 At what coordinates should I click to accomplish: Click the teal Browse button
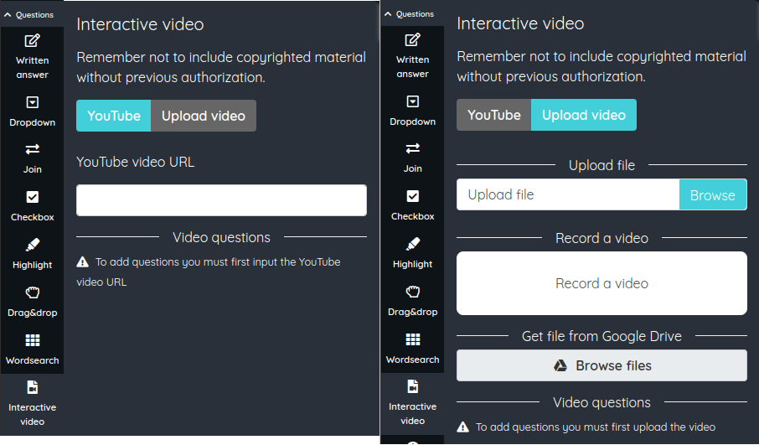[x=713, y=194]
